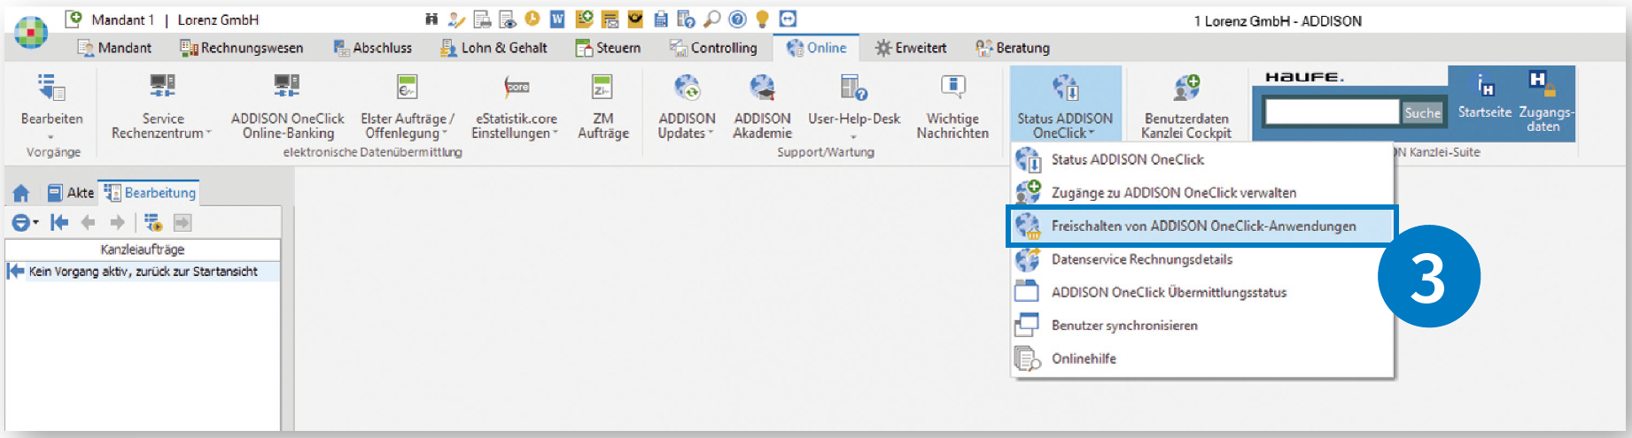Click the print document icon in quick toolbar
1632x438 pixels.
(482, 19)
